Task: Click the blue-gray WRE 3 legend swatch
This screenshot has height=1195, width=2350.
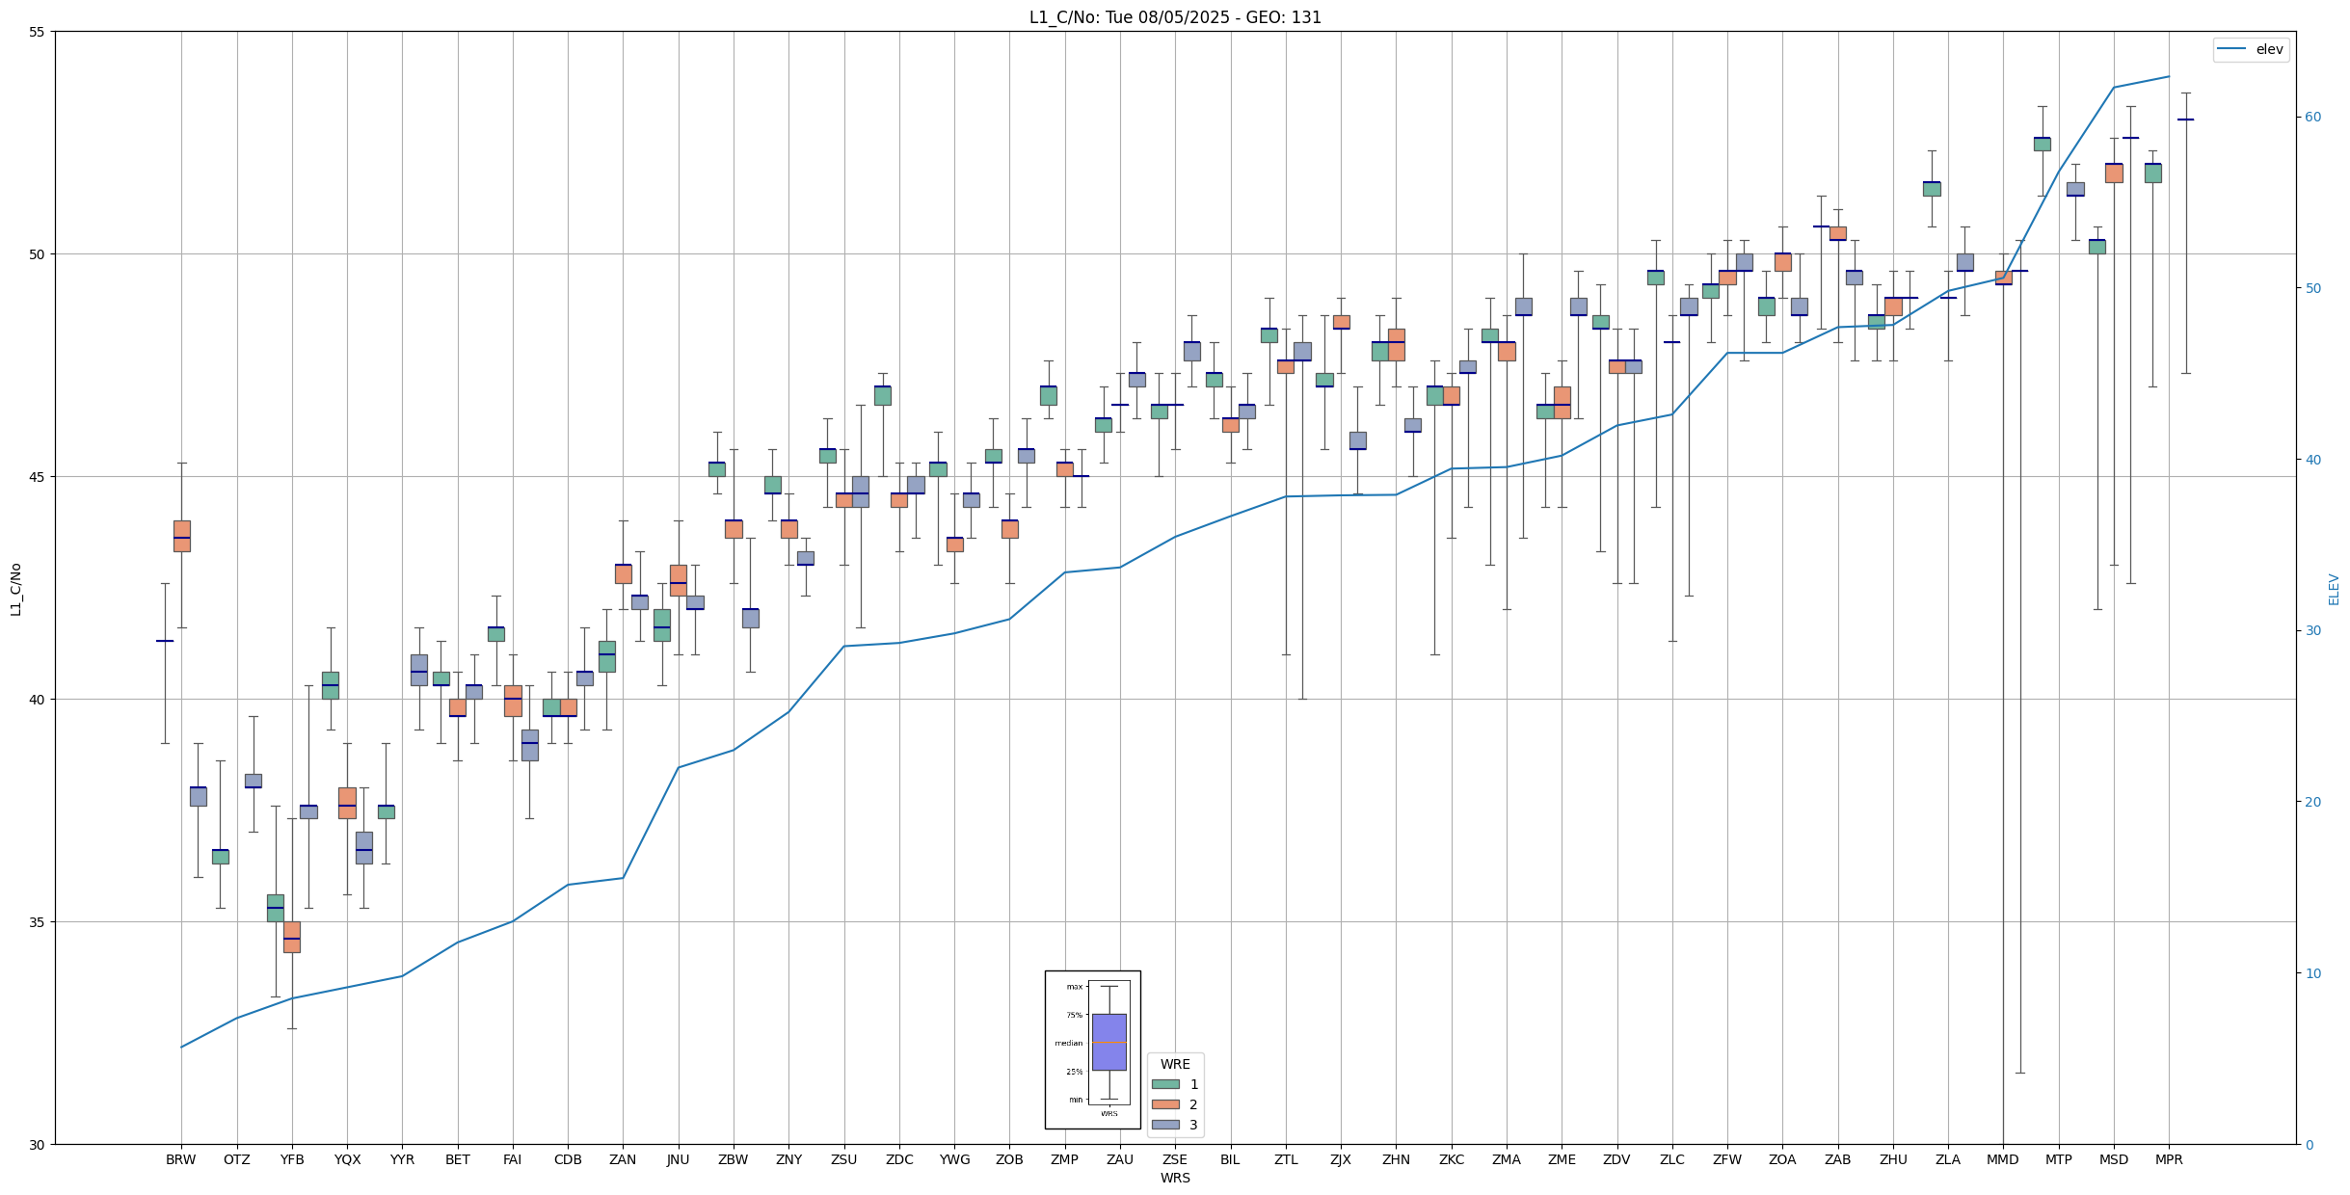Action: coord(1165,1125)
